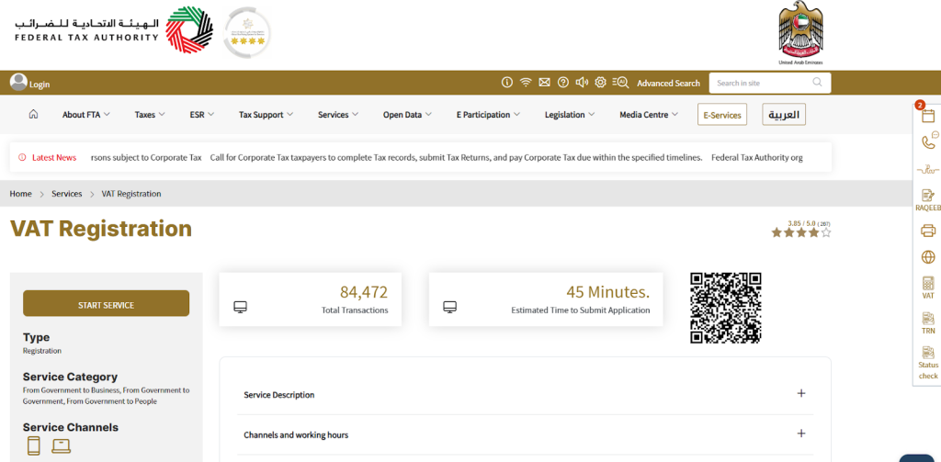Click the Services breadcrumb link
The height and width of the screenshot is (462, 941).
67,194
